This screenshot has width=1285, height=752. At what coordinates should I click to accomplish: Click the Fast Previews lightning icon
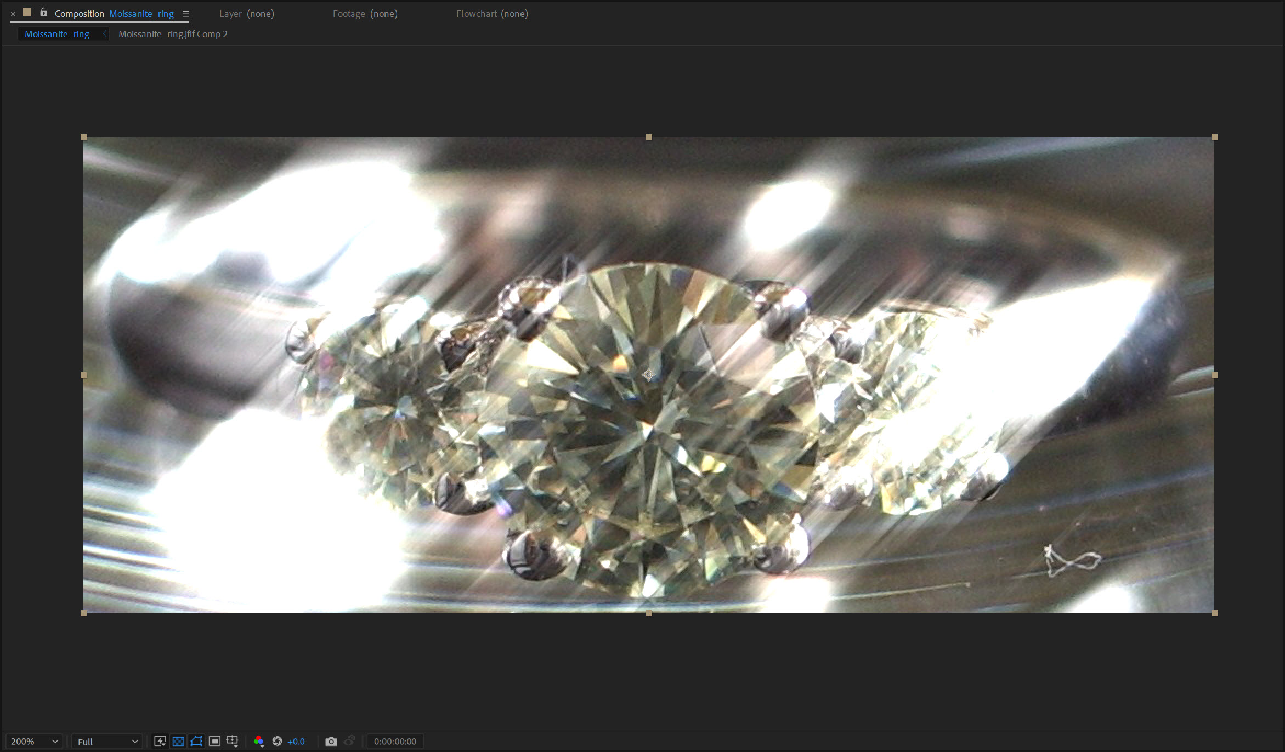tap(160, 742)
